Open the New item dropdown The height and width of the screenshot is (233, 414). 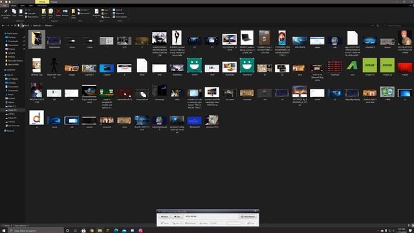pyautogui.click(x=83, y=10)
